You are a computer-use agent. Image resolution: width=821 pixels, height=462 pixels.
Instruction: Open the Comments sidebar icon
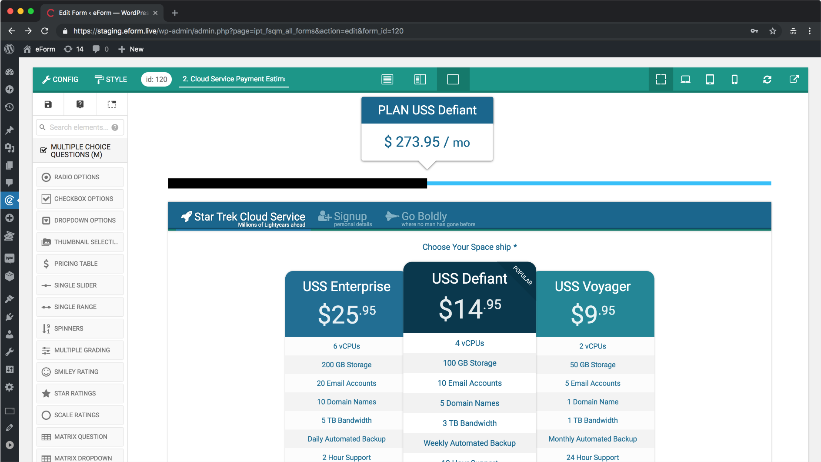coord(10,183)
